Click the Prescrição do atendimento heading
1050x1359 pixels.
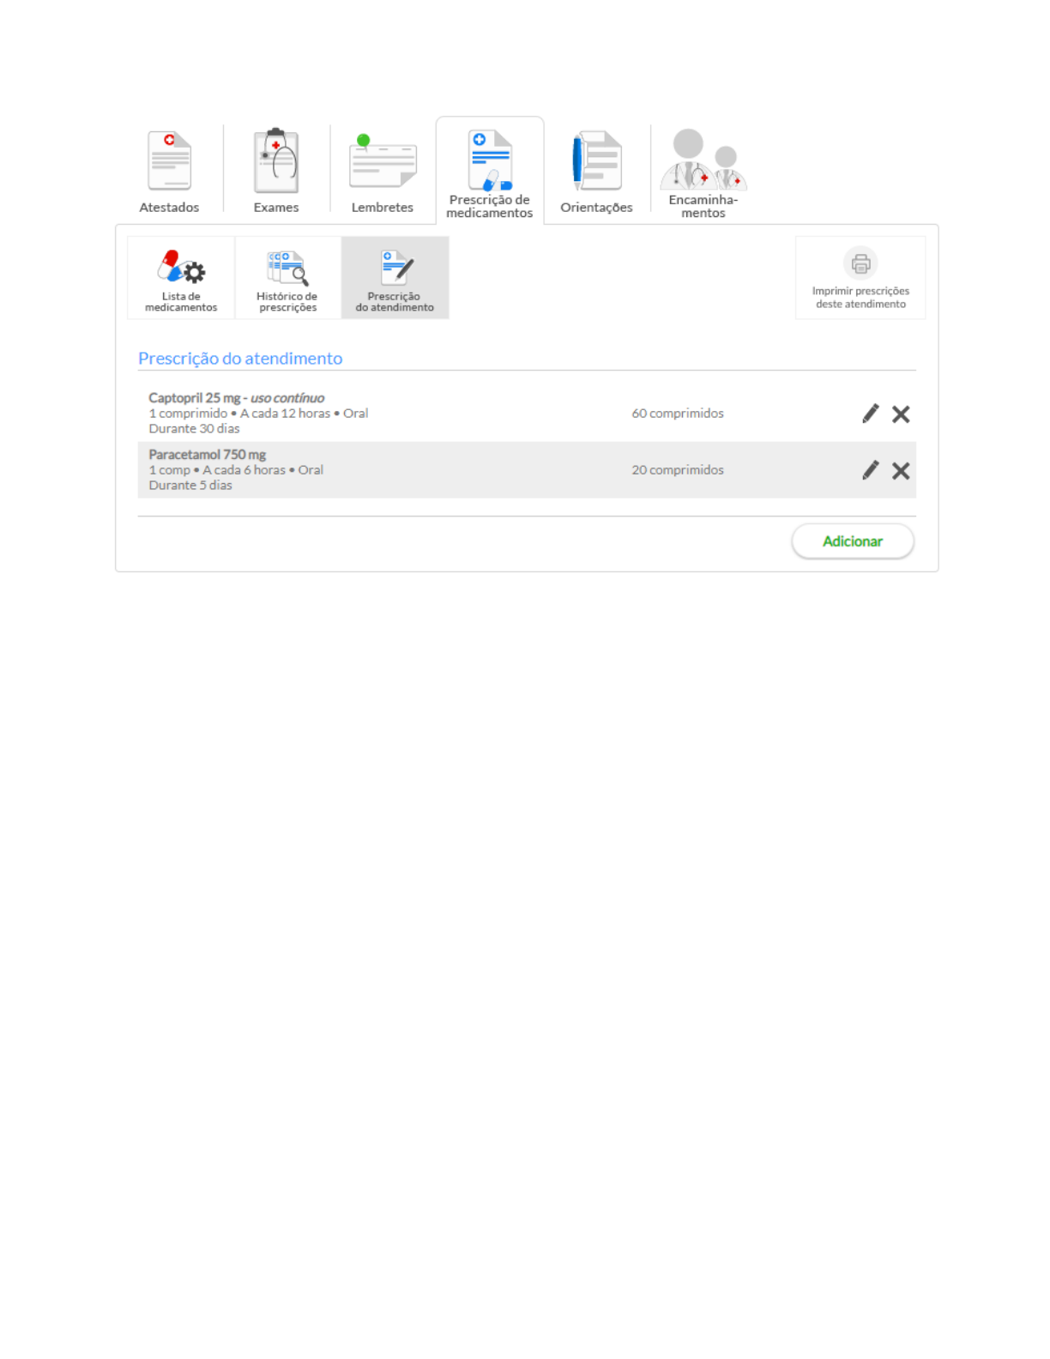pyautogui.click(x=240, y=359)
